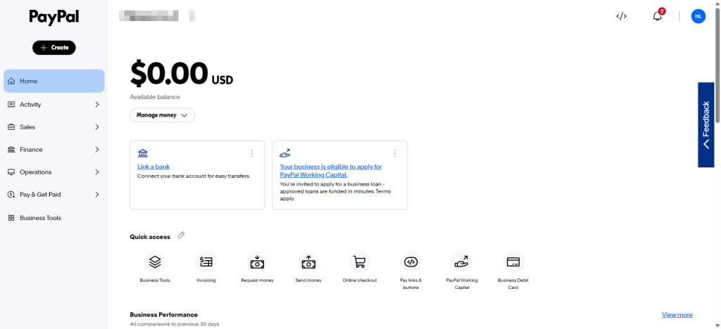Edit Quick access with pencil icon
This screenshot has width=721, height=329.
tap(181, 236)
